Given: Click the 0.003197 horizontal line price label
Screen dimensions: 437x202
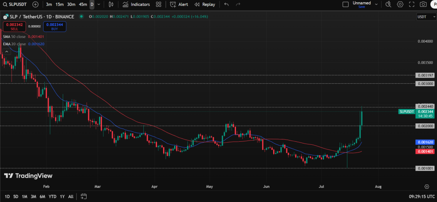Looking at the screenshot, I should (x=425, y=75).
